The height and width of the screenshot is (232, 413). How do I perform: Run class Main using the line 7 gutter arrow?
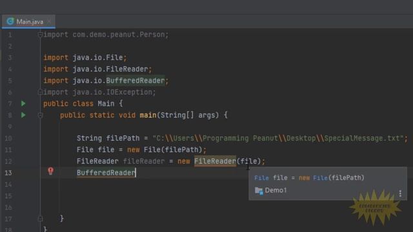(x=23, y=104)
